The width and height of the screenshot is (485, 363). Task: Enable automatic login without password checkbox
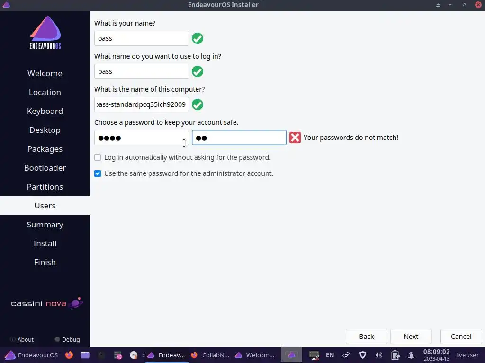pyautogui.click(x=98, y=157)
